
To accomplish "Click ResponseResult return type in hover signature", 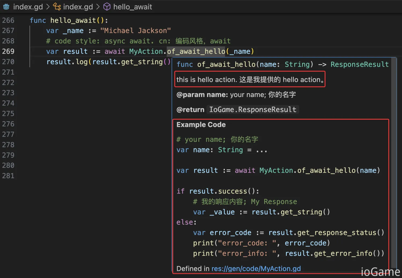I will [x=359, y=64].
